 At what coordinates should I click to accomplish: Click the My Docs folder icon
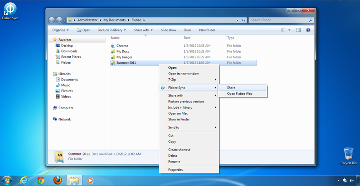pos(113,51)
